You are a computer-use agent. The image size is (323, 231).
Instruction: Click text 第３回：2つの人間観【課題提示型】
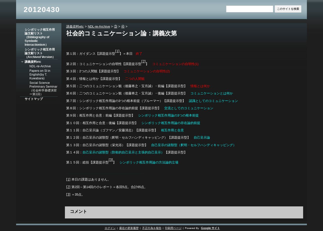93,71
